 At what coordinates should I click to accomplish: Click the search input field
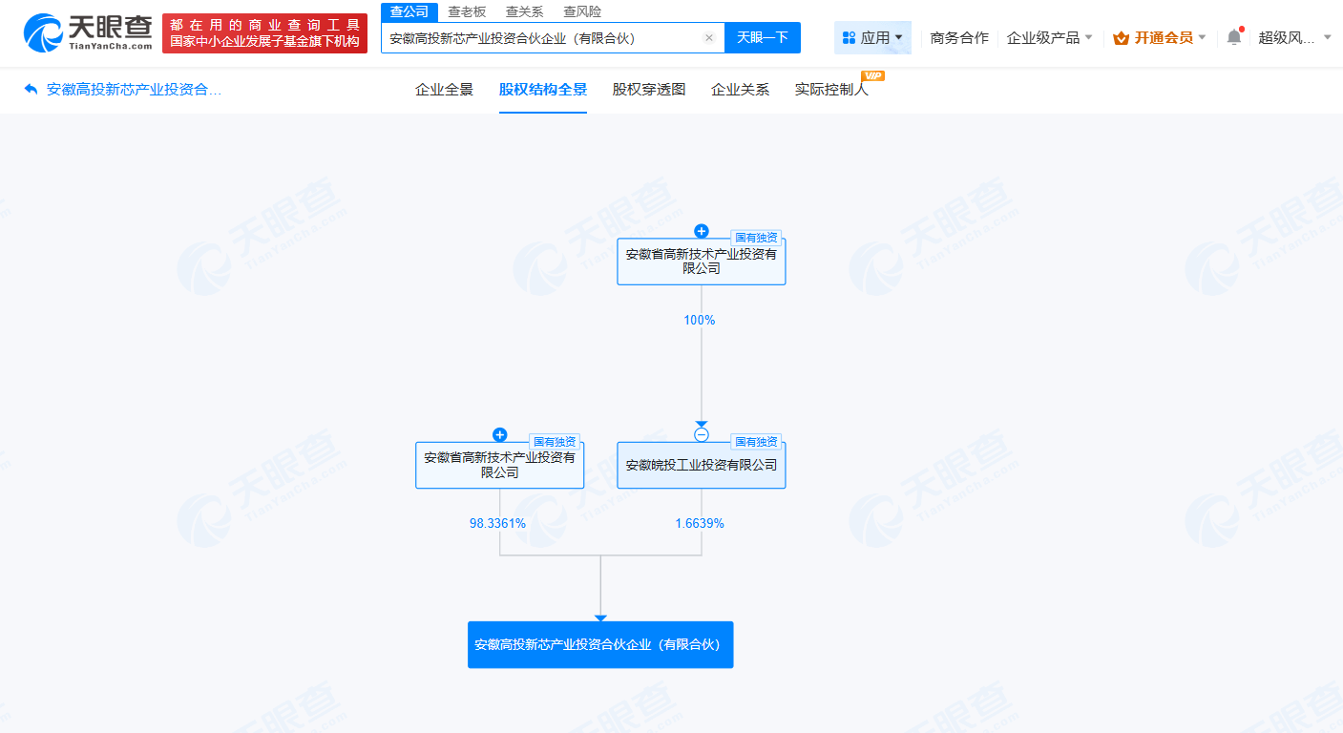[x=544, y=37]
